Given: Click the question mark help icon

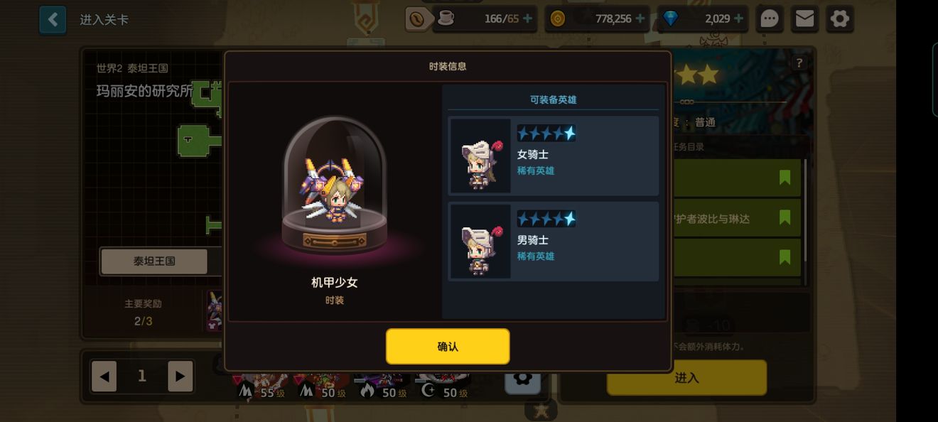Looking at the screenshot, I should point(799,63).
